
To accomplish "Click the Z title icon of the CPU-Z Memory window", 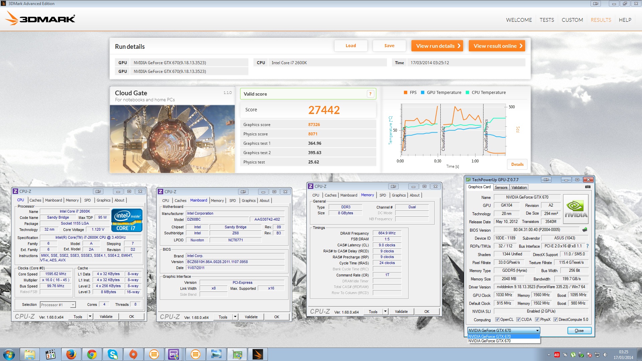I will click(x=311, y=186).
